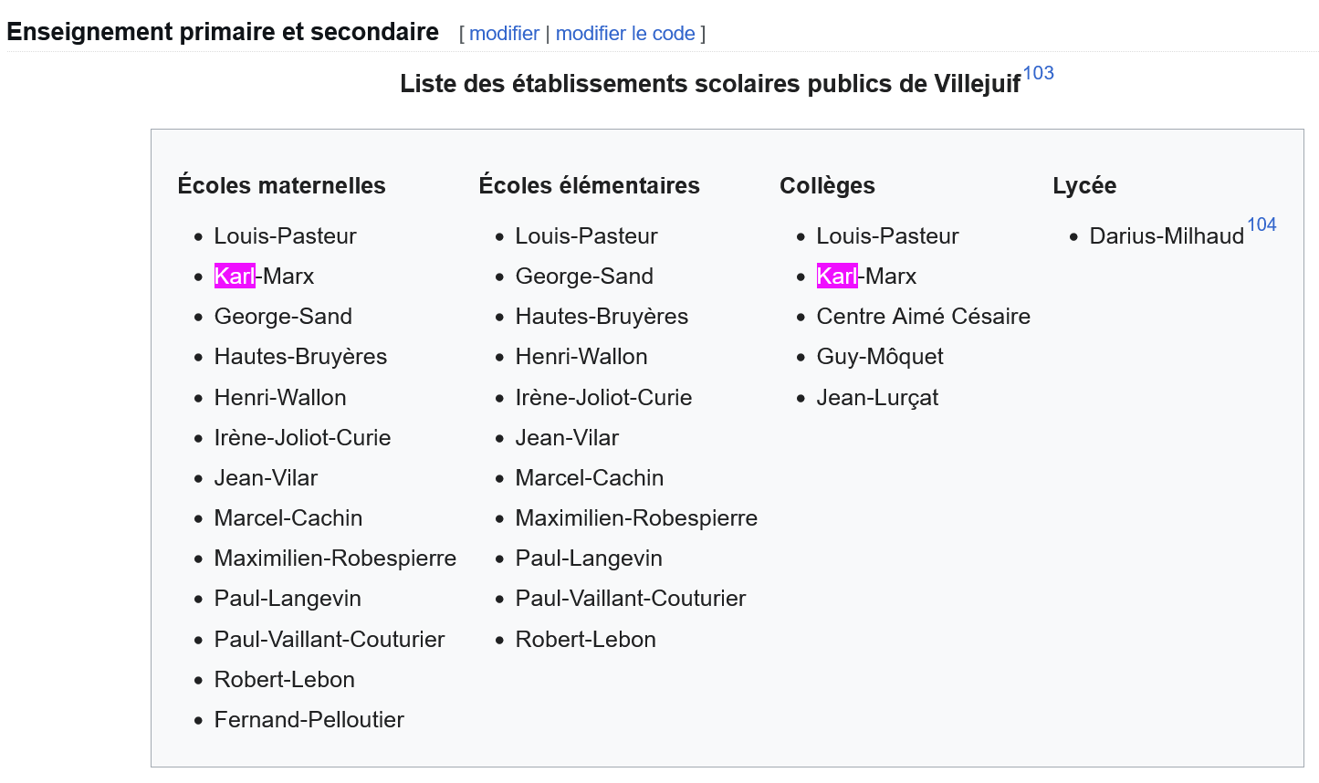Click the "modifier" edit link

[x=504, y=34]
